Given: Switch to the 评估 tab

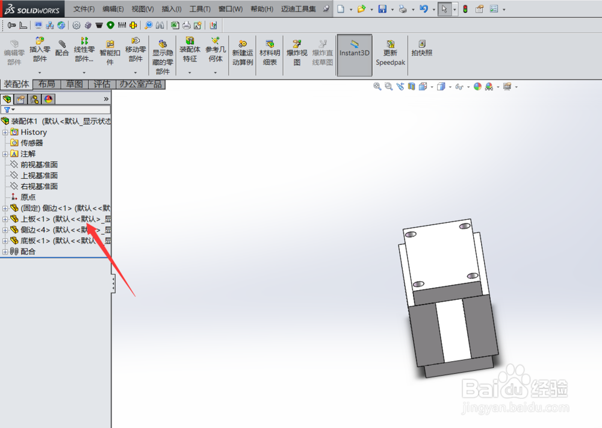Looking at the screenshot, I should pyautogui.click(x=102, y=84).
